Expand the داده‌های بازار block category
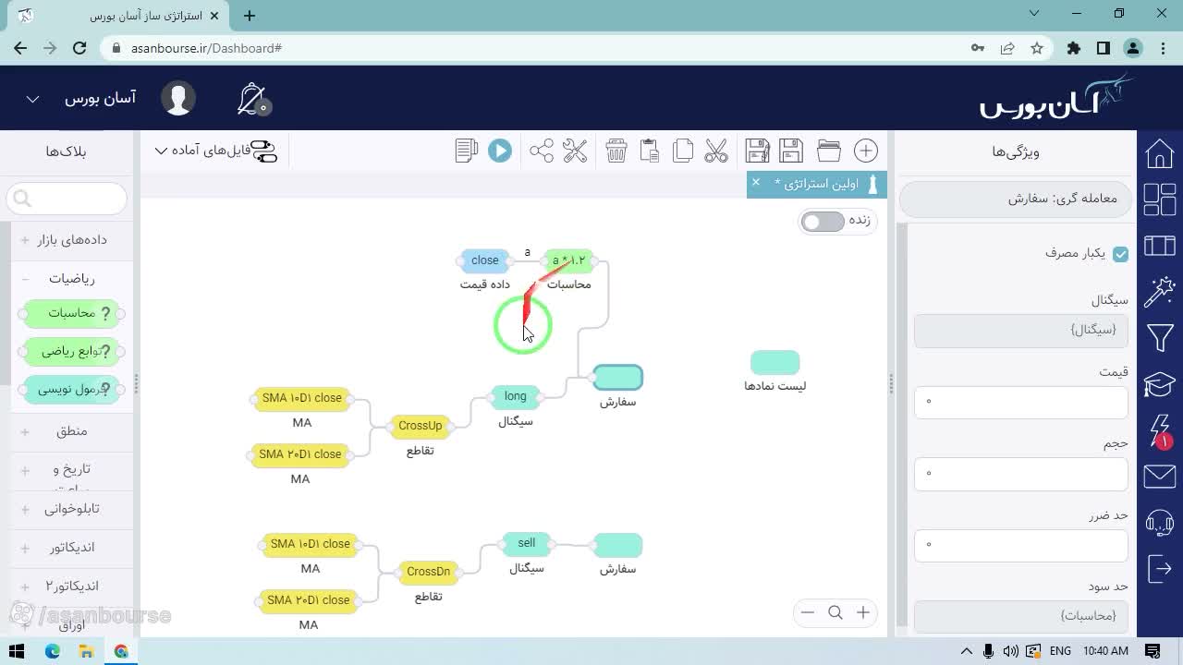 71,240
